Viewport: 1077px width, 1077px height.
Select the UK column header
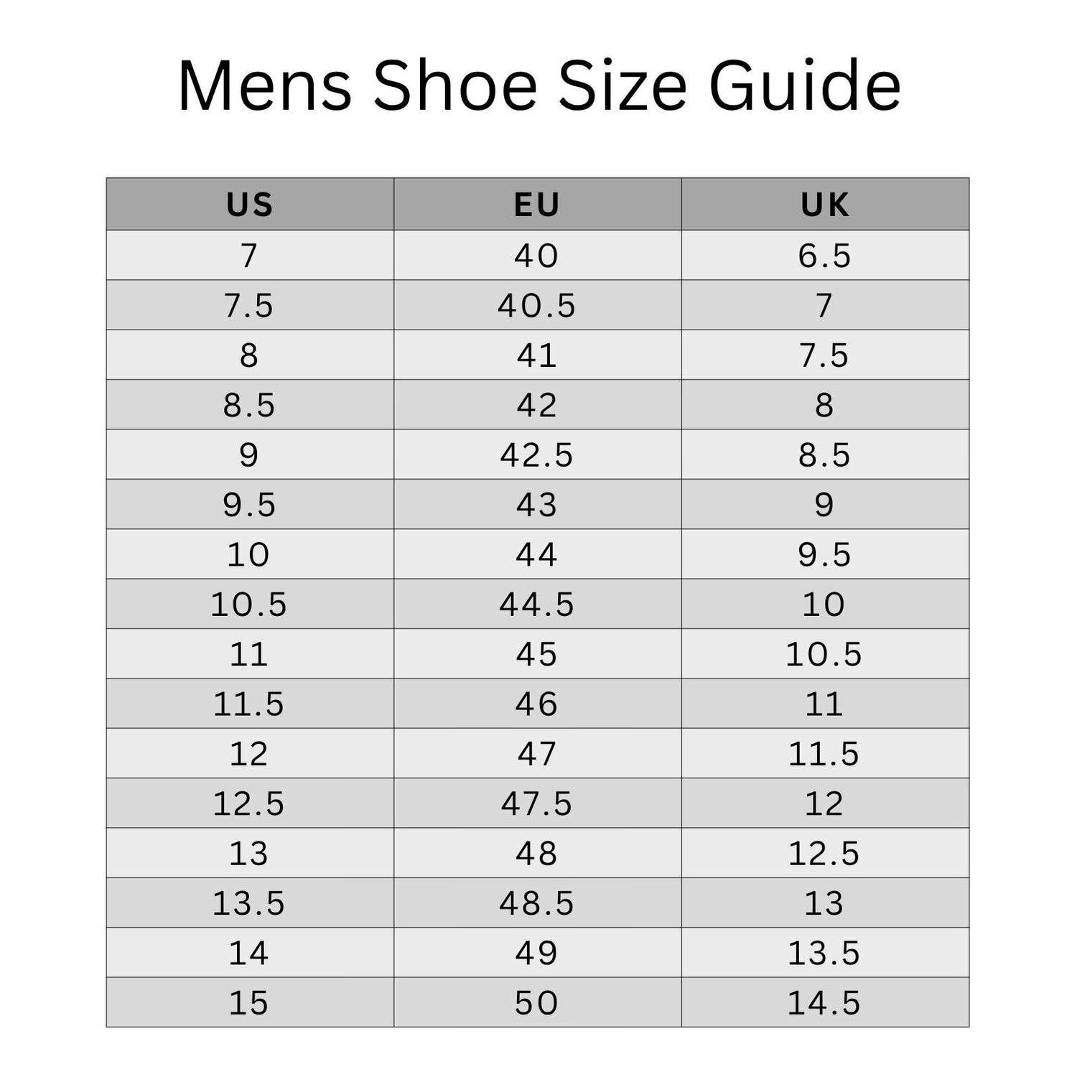point(824,205)
